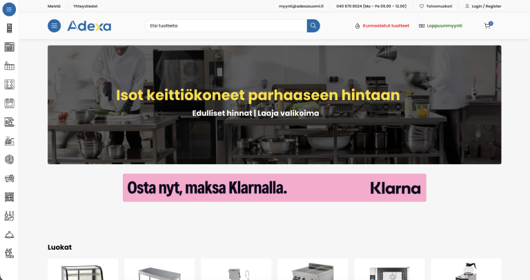
Task: Select the four-burner stove sidebar icon
Action: [10, 84]
